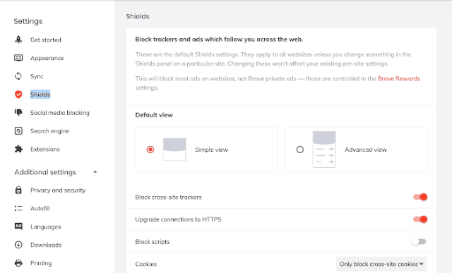
Task: Click the Privacy and security lock icon
Action: tap(18, 190)
